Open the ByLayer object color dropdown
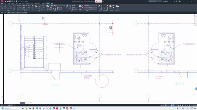 coord(91,5)
